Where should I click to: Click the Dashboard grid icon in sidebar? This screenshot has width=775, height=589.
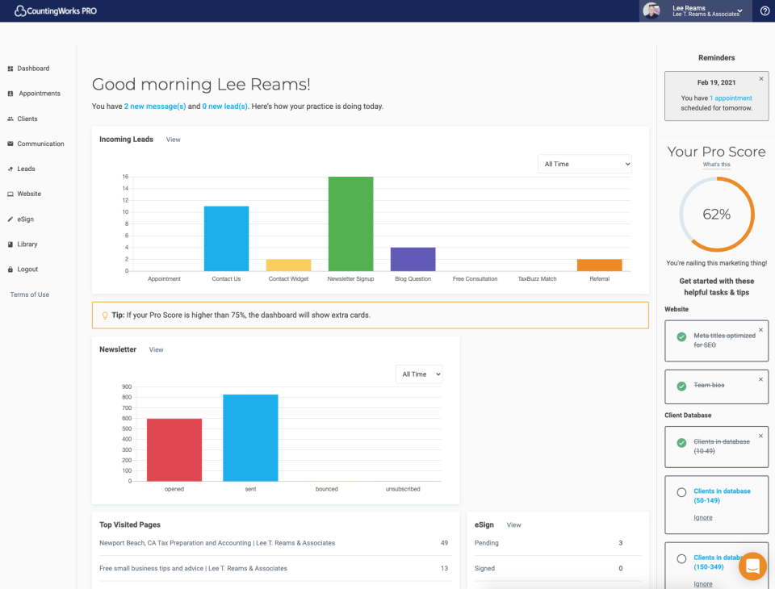(x=10, y=69)
